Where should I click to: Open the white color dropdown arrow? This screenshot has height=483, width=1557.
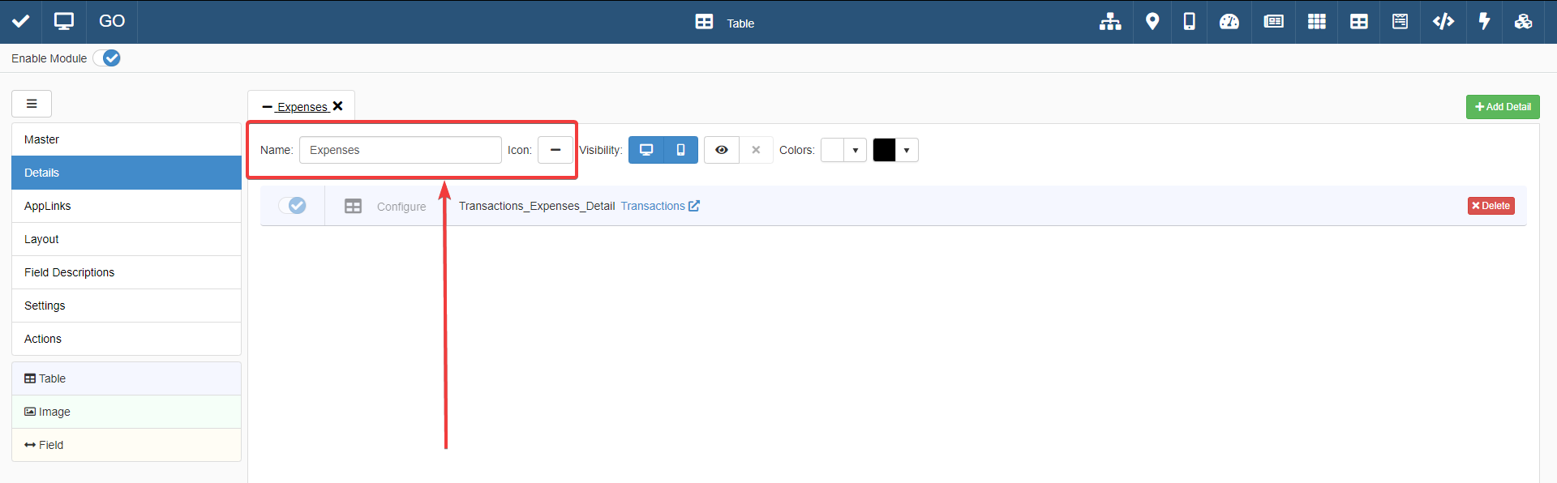point(856,150)
